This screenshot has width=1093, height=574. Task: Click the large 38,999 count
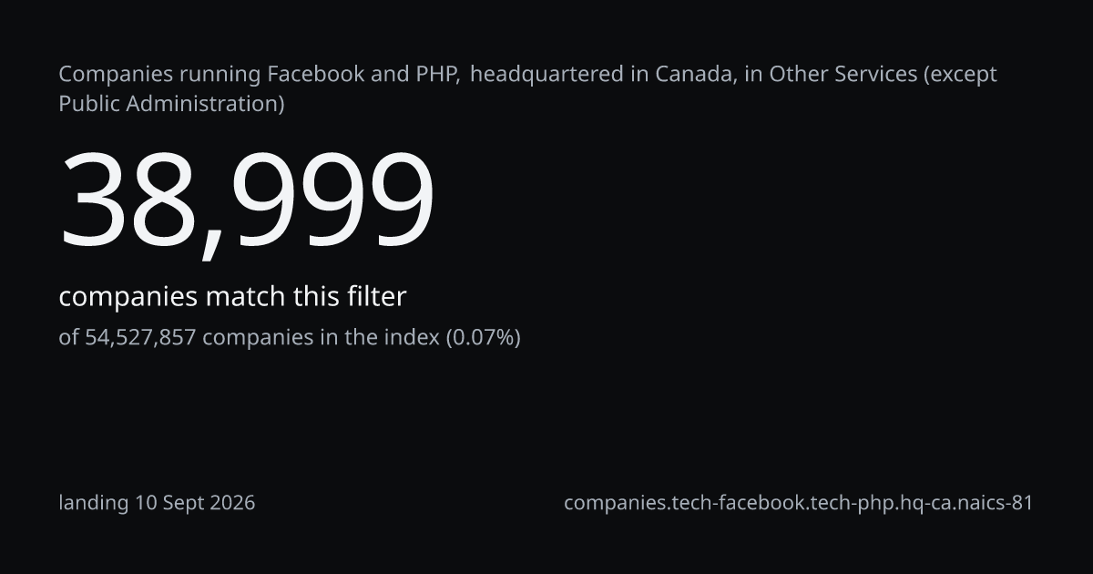click(x=247, y=201)
